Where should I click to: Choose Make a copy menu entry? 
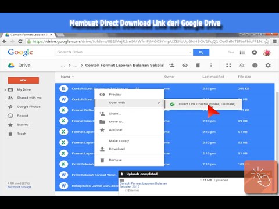coord(129,141)
